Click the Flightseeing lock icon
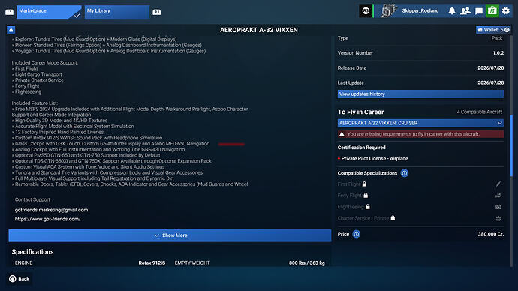The image size is (518, 291). pos(368,207)
